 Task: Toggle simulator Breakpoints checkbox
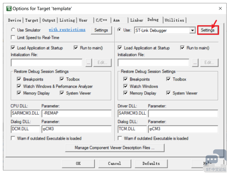pos(19,79)
